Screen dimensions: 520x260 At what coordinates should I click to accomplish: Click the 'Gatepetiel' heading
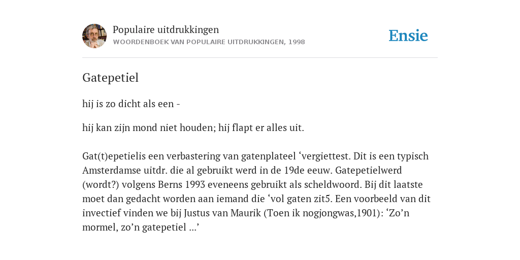pyautogui.click(x=110, y=78)
